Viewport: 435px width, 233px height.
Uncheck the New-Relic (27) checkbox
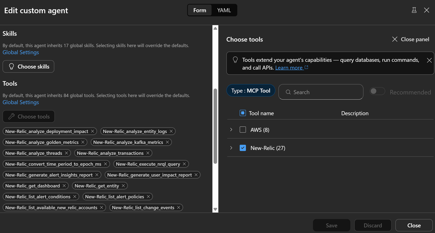(243, 148)
